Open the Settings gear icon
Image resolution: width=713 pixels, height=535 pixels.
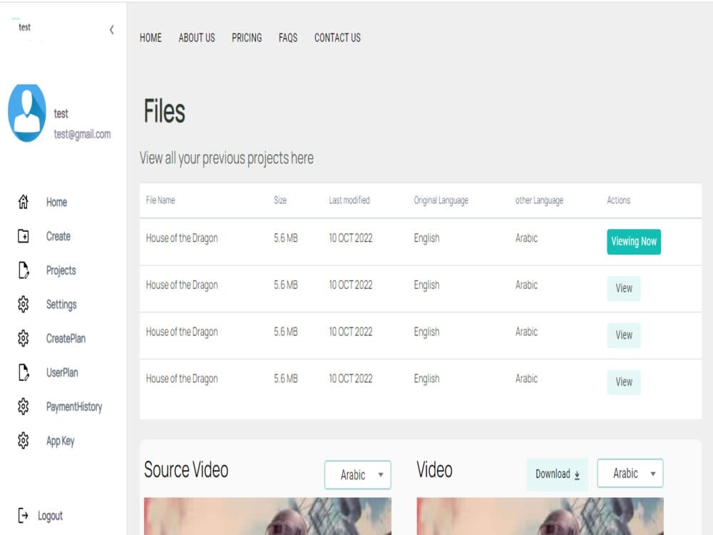tap(22, 305)
